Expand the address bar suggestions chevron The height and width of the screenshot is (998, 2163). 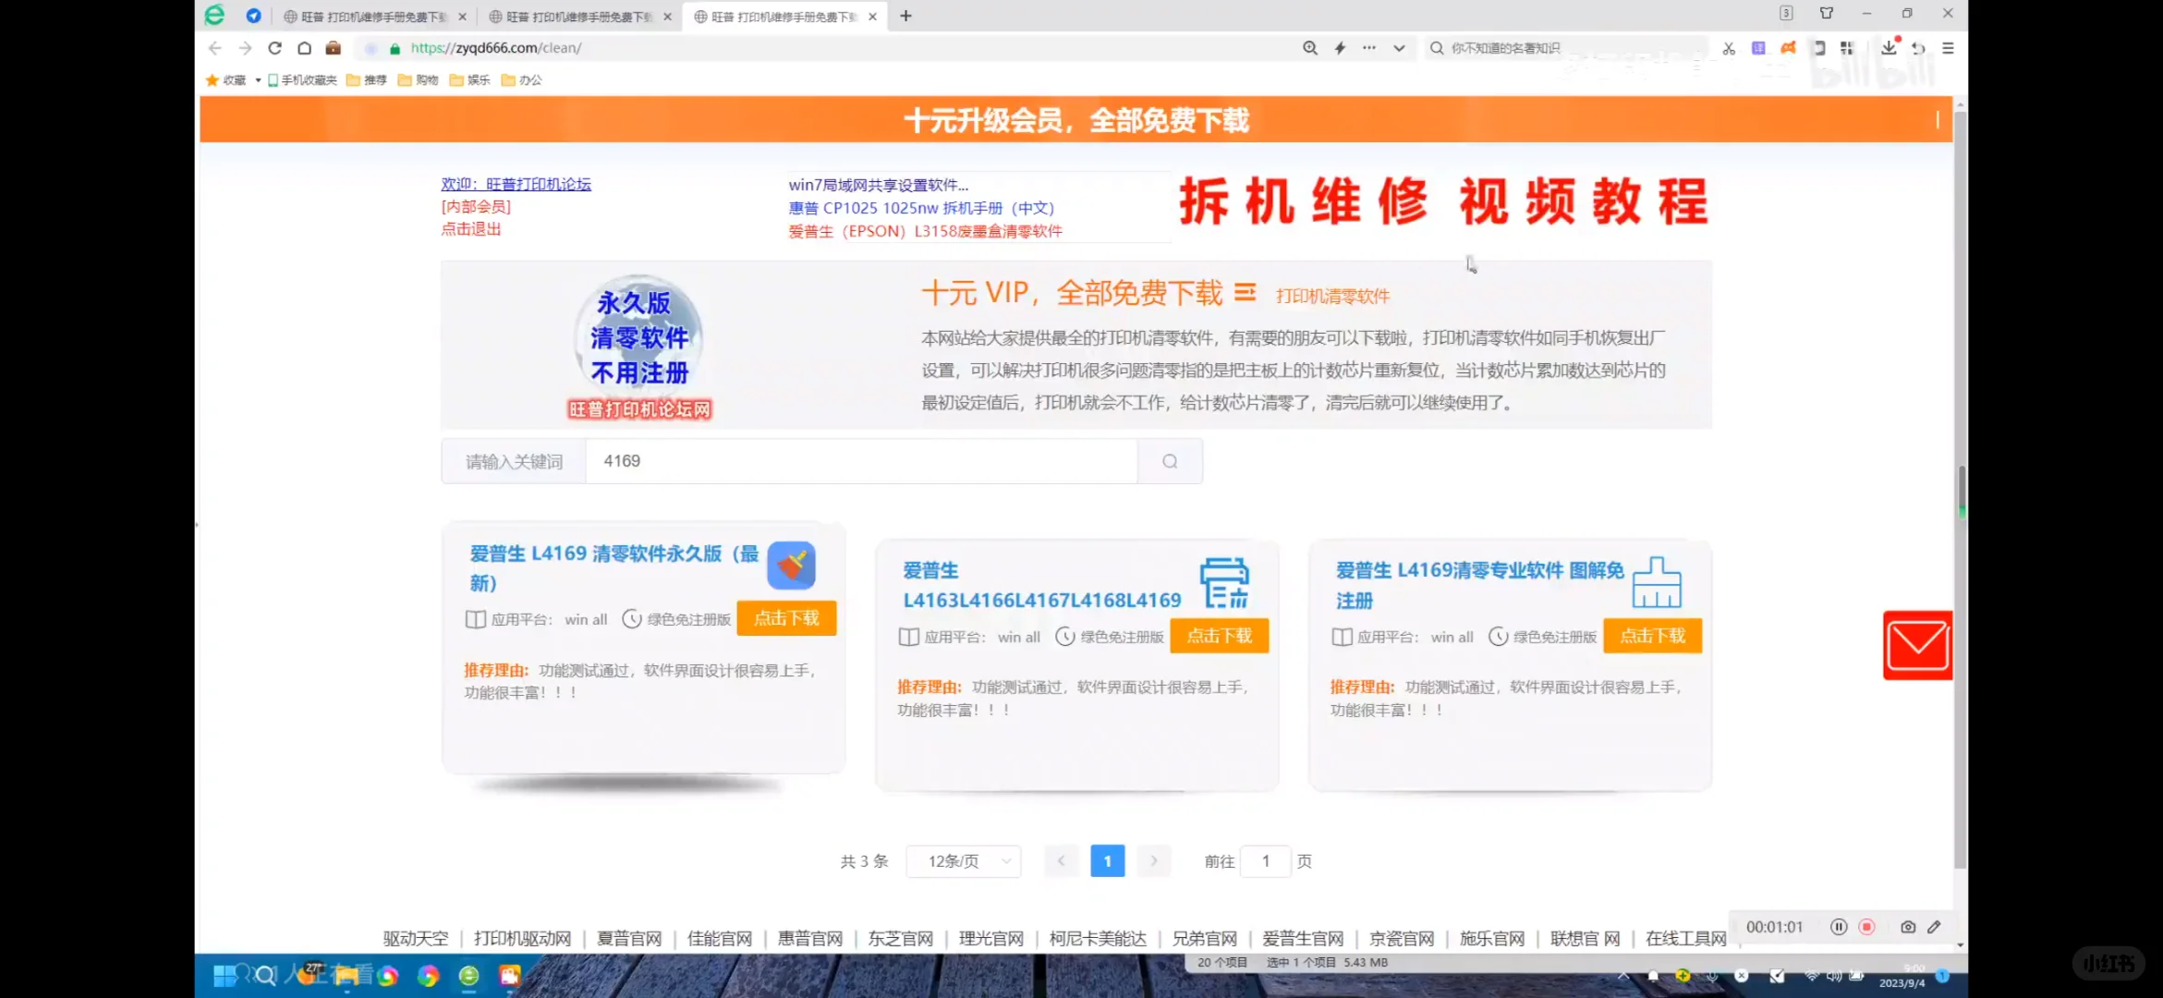click(1399, 48)
